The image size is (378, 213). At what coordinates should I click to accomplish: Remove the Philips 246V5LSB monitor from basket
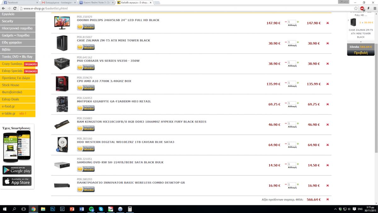(x=328, y=23)
